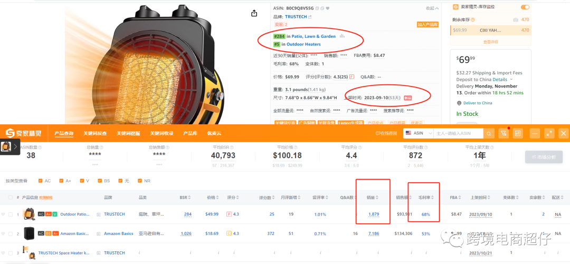
Task: Click the green V badge on row 1
Action: (55, 214)
